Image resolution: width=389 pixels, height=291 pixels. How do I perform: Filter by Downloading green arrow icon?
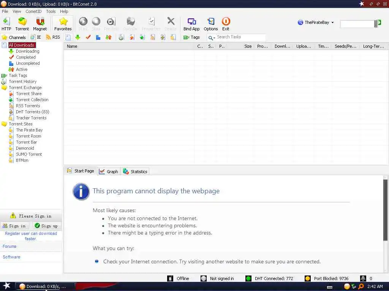tap(77, 38)
